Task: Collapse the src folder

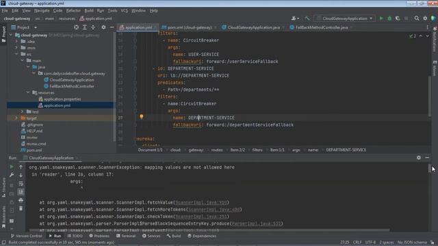Action: 16,54
